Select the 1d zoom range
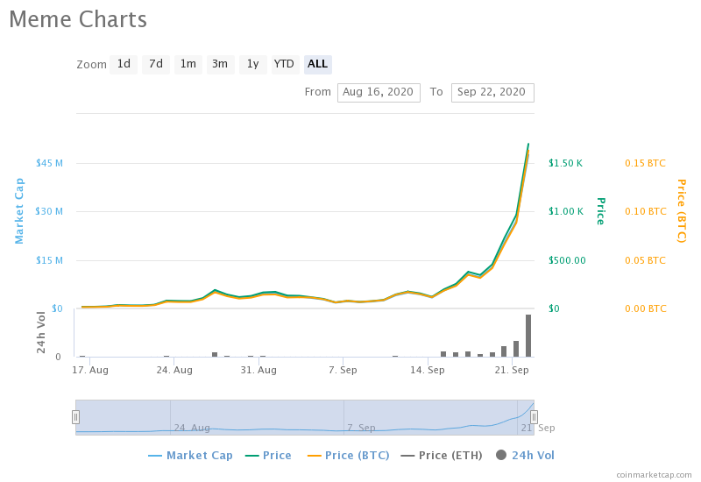701x482 pixels. tap(124, 64)
